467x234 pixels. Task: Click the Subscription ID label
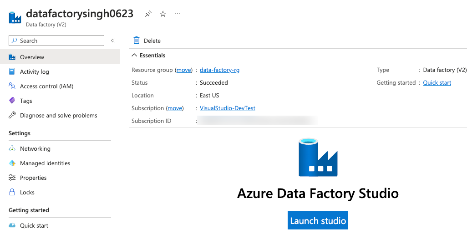tap(151, 121)
